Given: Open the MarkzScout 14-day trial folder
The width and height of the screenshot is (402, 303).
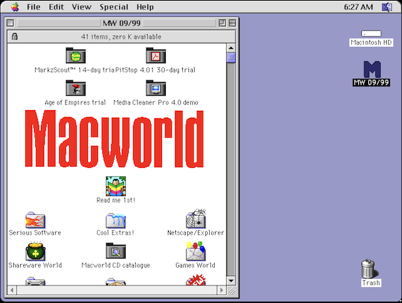Looking at the screenshot, I should (75, 55).
